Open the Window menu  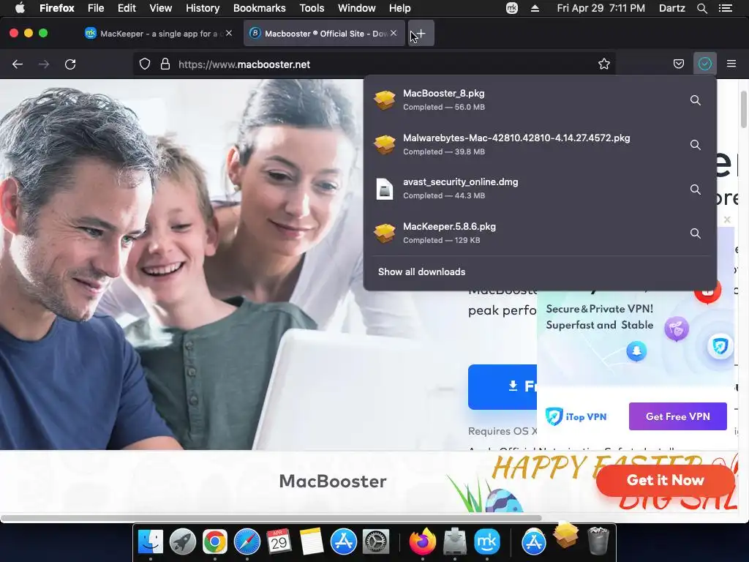click(x=357, y=8)
